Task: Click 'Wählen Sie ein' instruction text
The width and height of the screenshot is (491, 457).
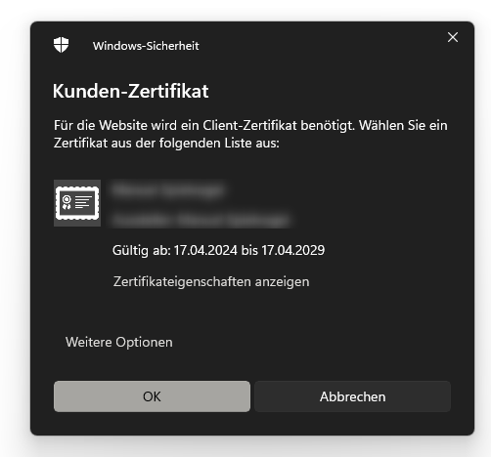Action: (x=403, y=125)
